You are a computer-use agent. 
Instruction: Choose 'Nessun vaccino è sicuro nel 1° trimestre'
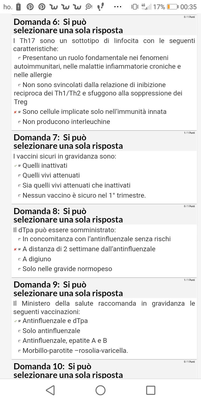tap(82, 195)
